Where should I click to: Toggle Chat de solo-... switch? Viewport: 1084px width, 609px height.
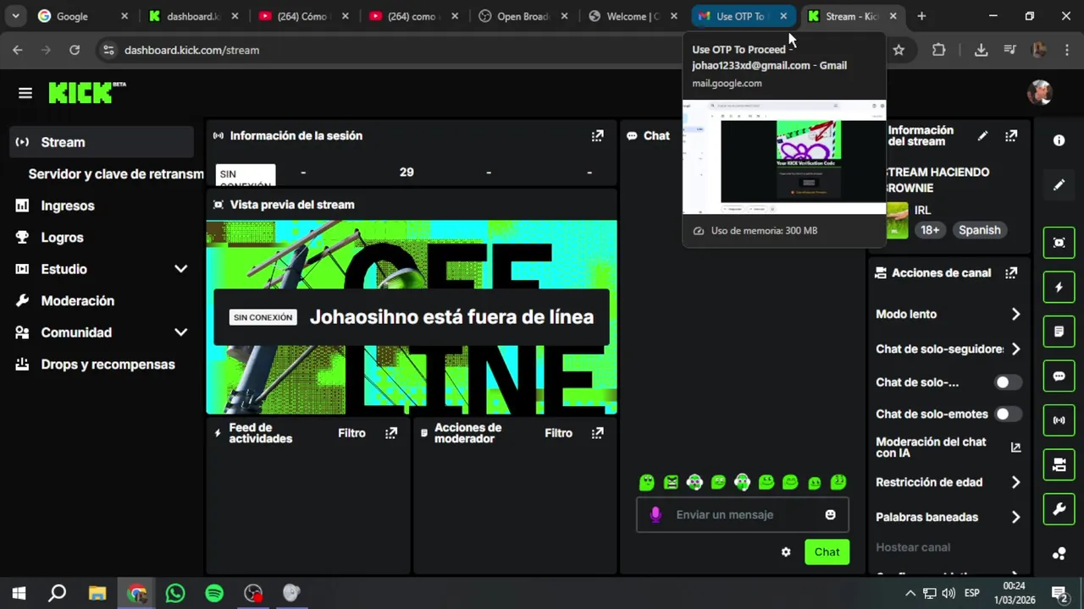(1008, 382)
